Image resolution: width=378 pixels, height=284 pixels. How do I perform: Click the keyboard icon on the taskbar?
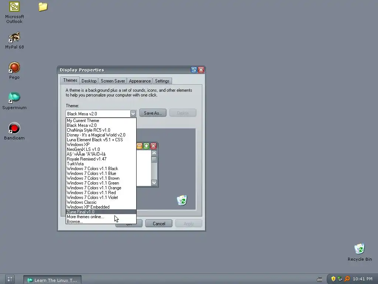tap(319, 280)
